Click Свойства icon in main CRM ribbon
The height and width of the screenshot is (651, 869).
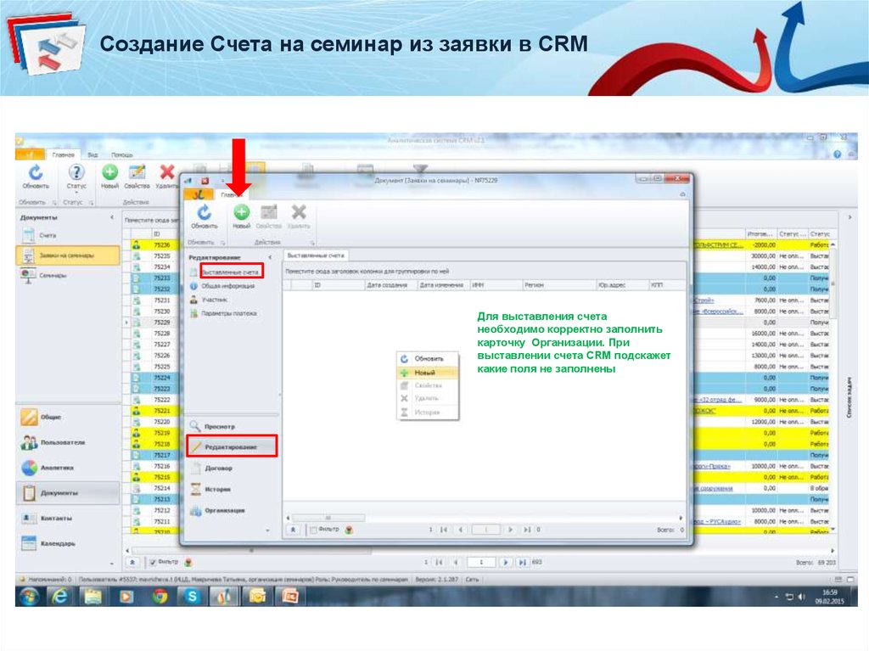point(137,172)
